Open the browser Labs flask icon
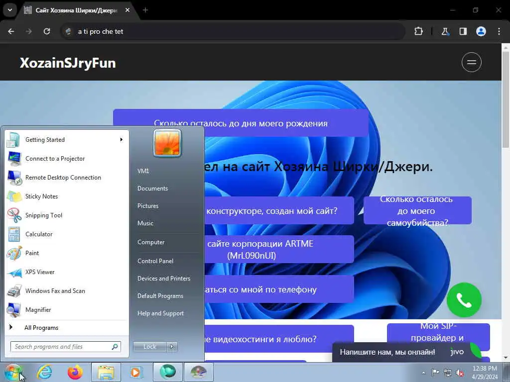510x382 pixels. pyautogui.click(x=445, y=31)
